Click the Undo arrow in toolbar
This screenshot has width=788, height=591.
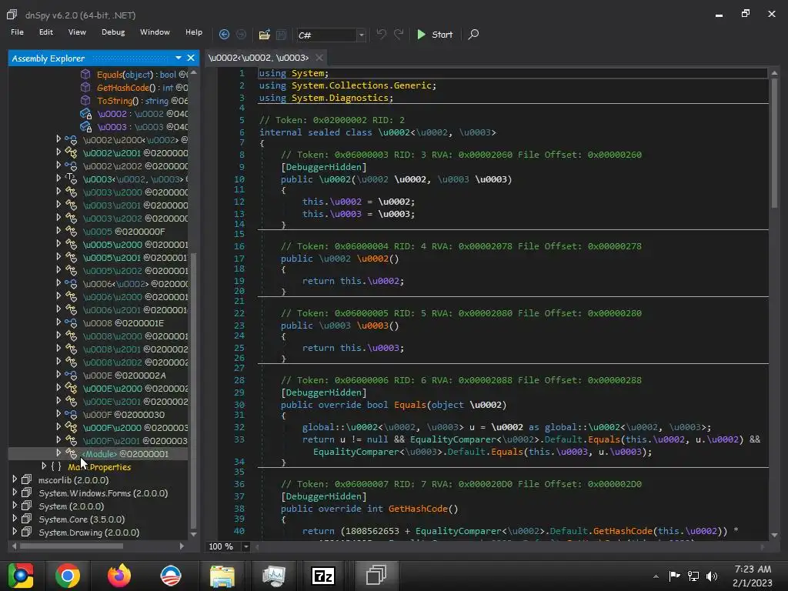coord(382,35)
